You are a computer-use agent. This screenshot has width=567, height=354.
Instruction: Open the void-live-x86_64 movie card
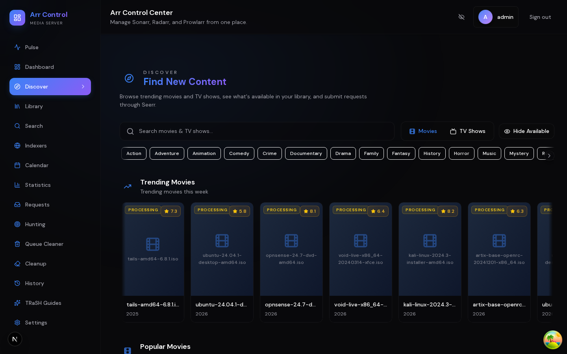coord(361,262)
